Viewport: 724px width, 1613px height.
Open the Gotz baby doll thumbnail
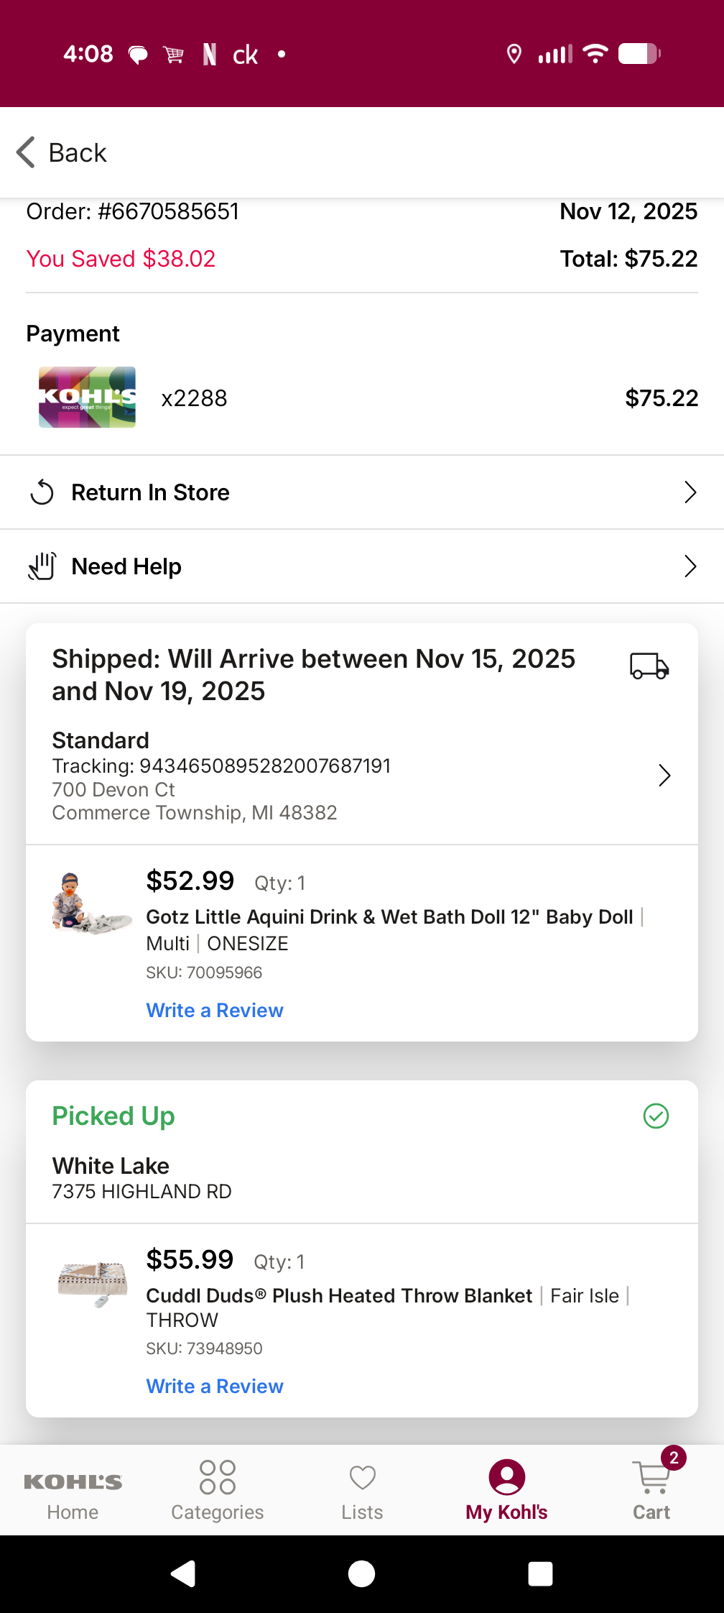90,904
